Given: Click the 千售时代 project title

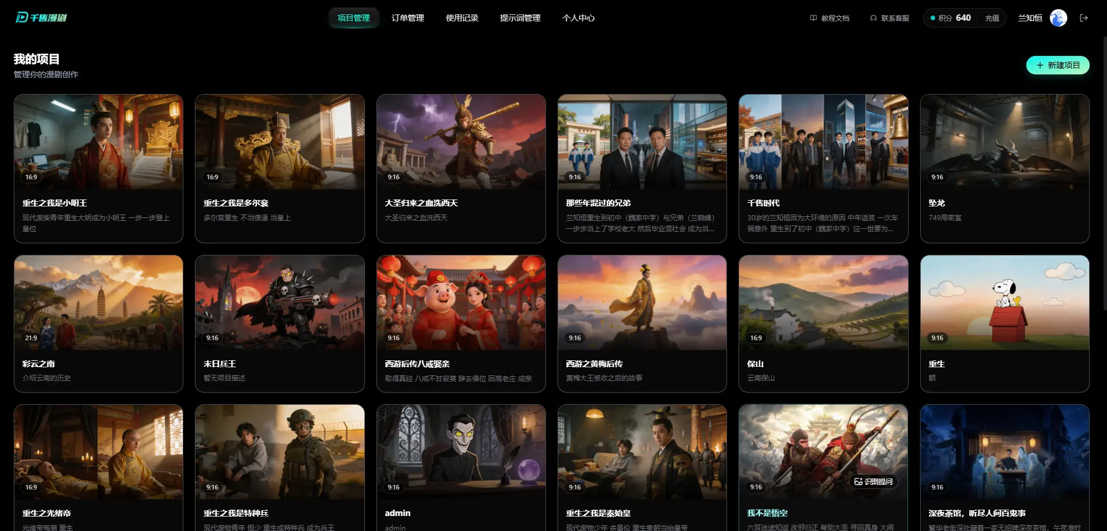Looking at the screenshot, I should [x=763, y=203].
